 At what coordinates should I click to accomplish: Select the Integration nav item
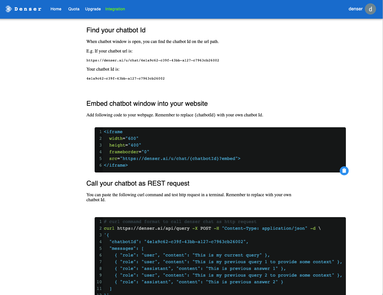pyautogui.click(x=115, y=9)
